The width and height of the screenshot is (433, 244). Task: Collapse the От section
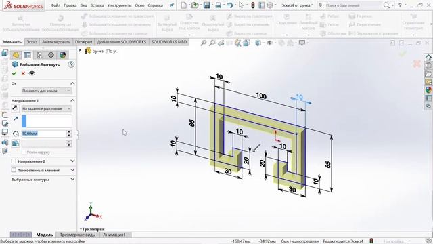[72, 83]
